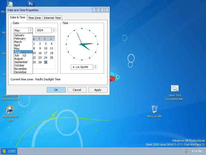
Task: Click the time field 4:14:56 PM
Action: (82, 67)
